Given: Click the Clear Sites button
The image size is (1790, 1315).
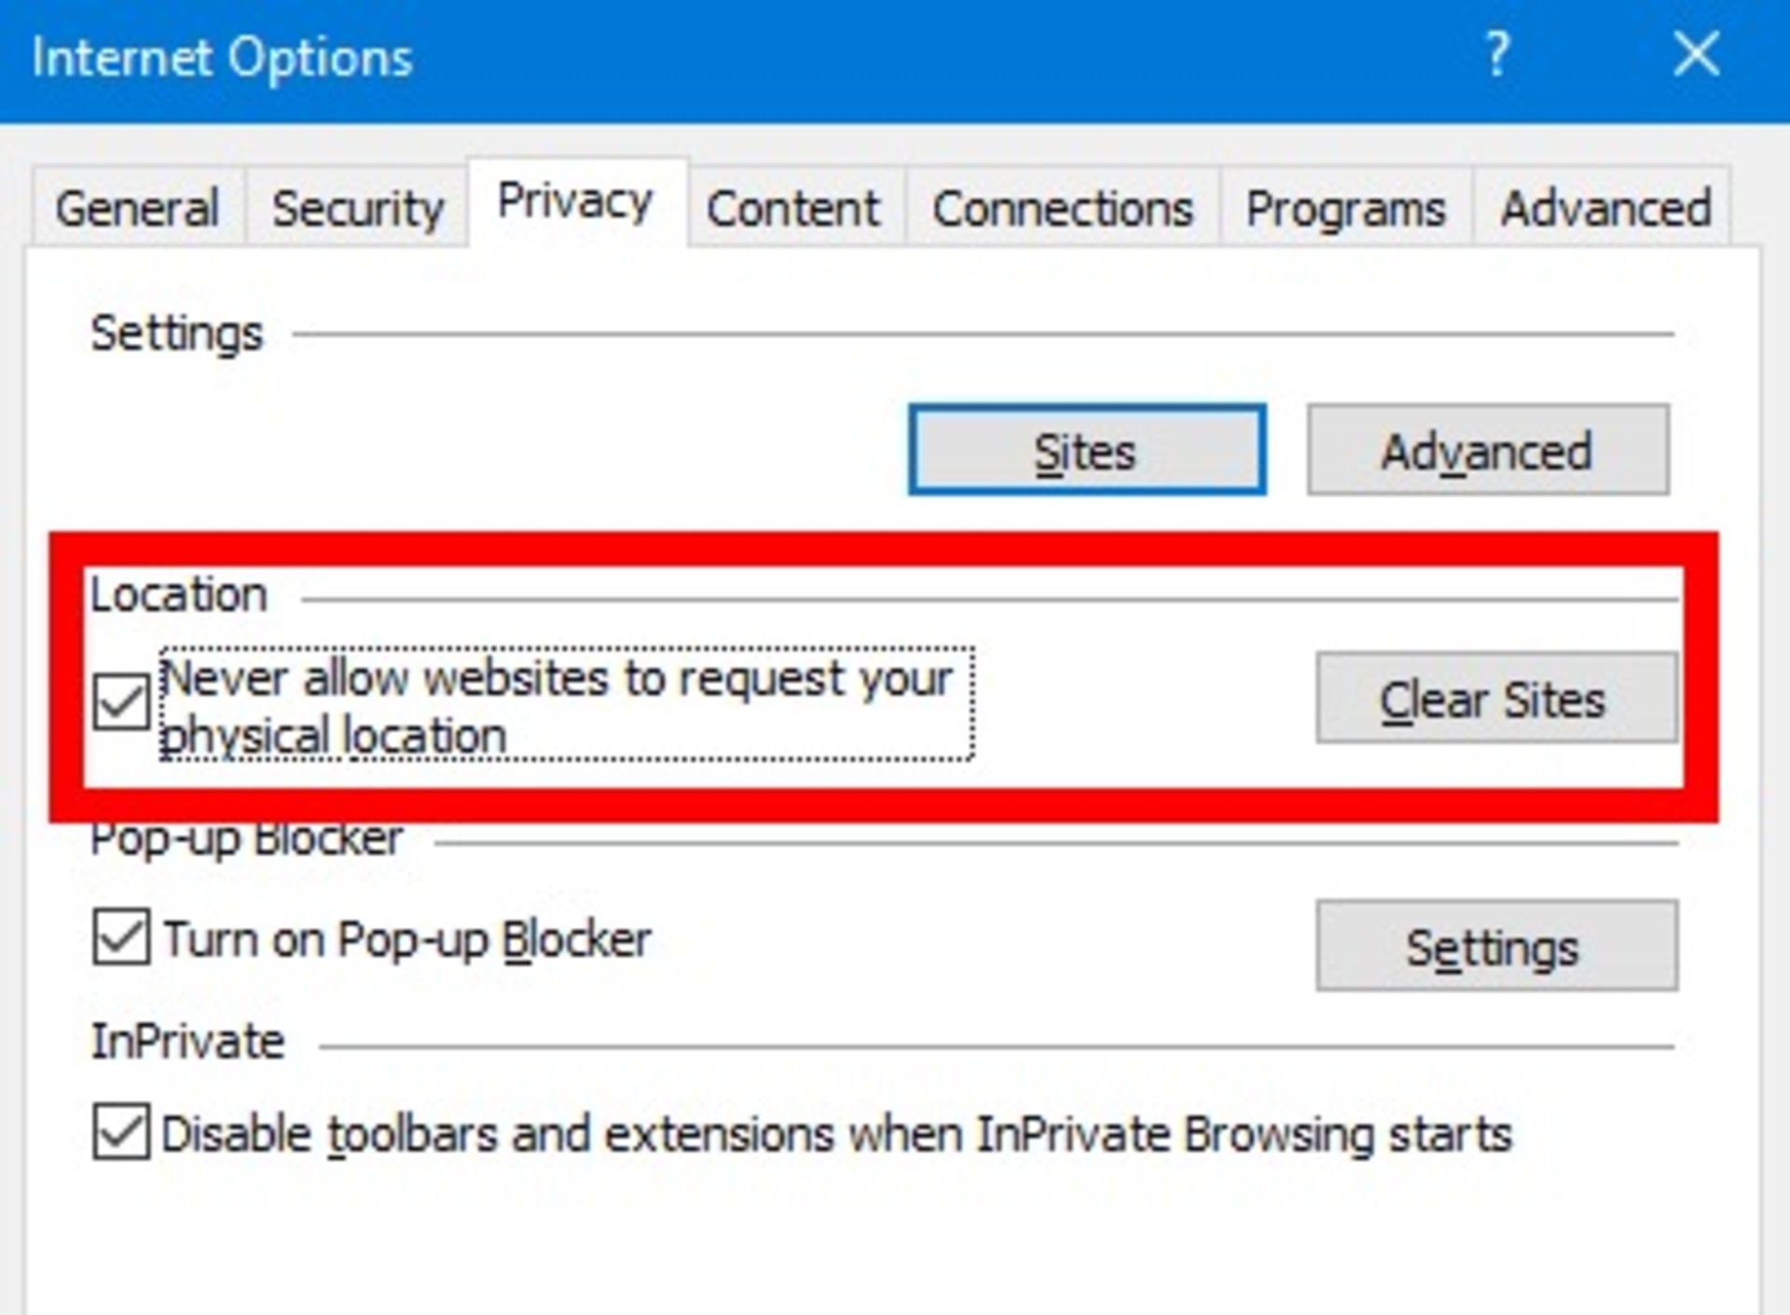Looking at the screenshot, I should [1494, 699].
